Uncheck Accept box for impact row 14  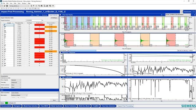tap(5, 51)
